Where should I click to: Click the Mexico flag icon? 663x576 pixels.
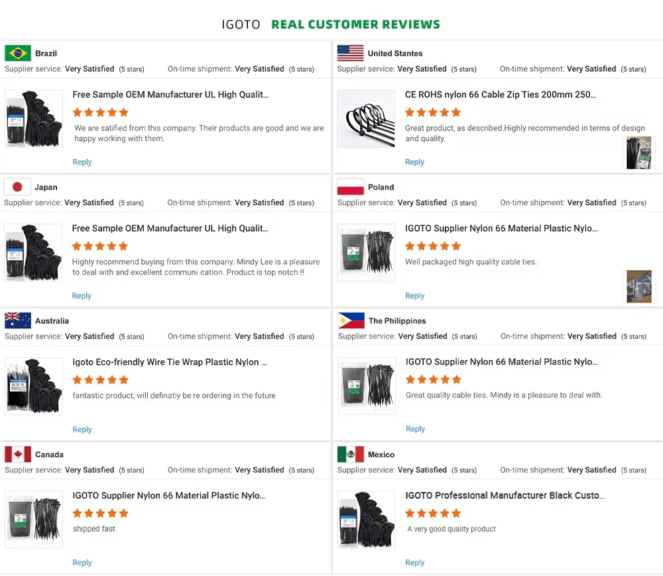350,454
